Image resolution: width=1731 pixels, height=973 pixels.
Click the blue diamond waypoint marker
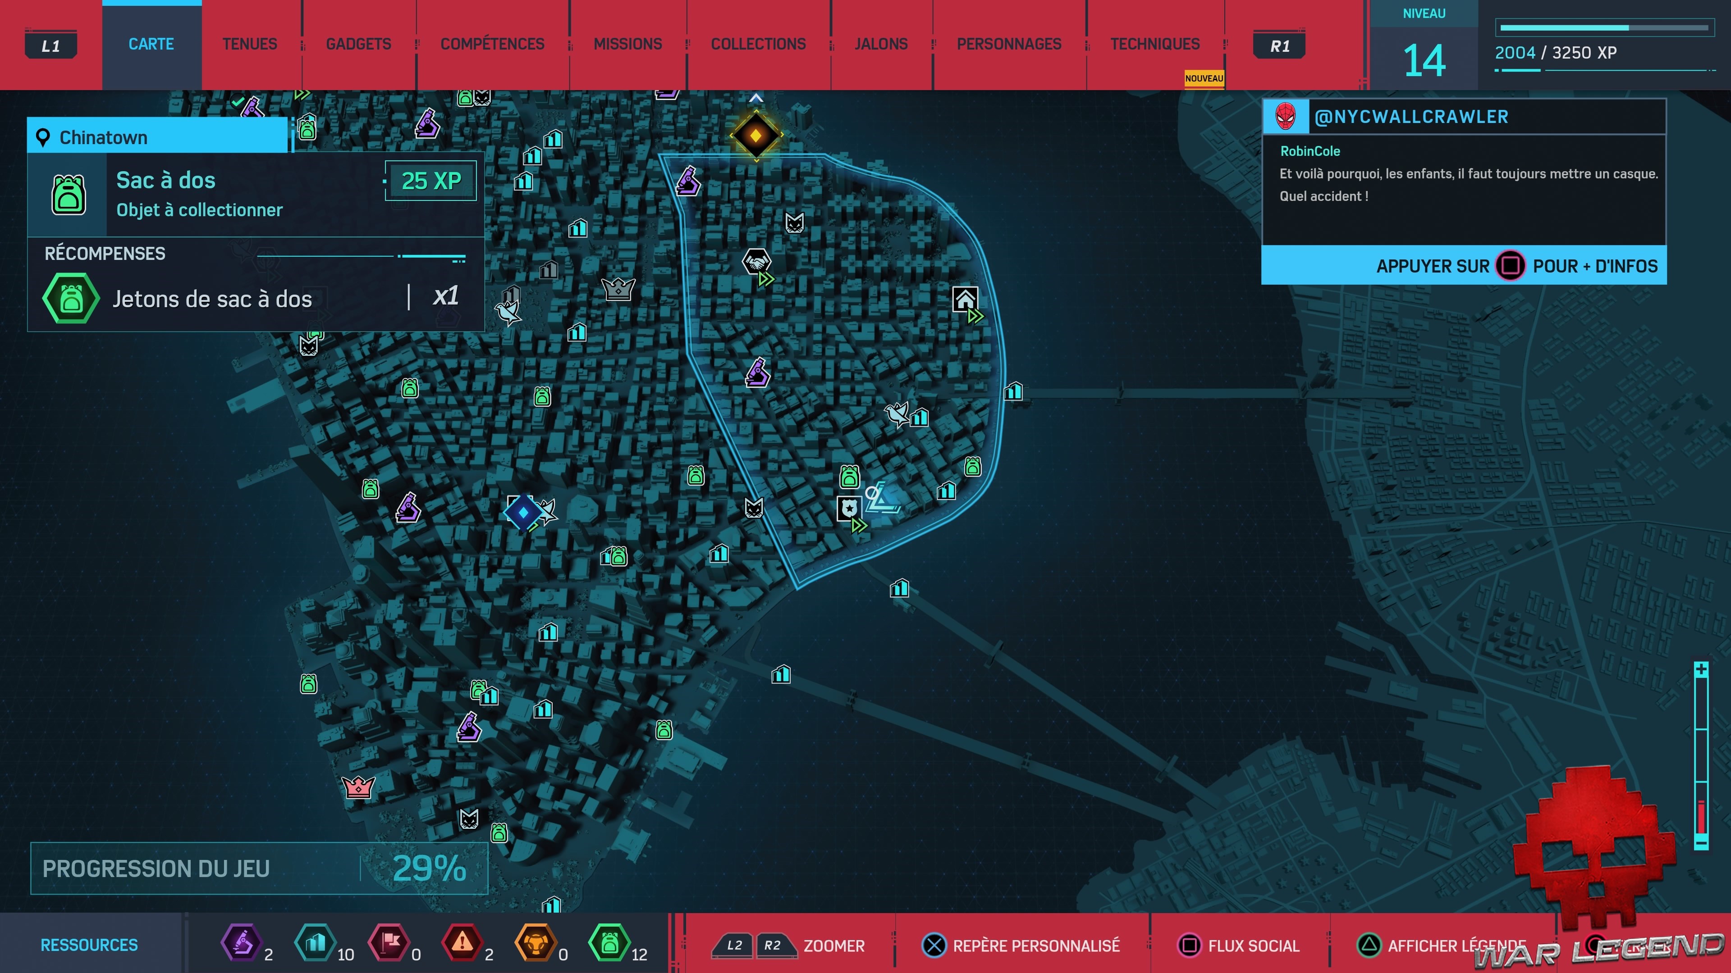[x=523, y=512]
